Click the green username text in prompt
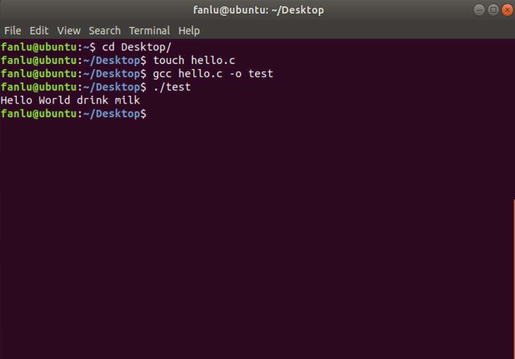The image size is (515, 359). click(x=37, y=113)
